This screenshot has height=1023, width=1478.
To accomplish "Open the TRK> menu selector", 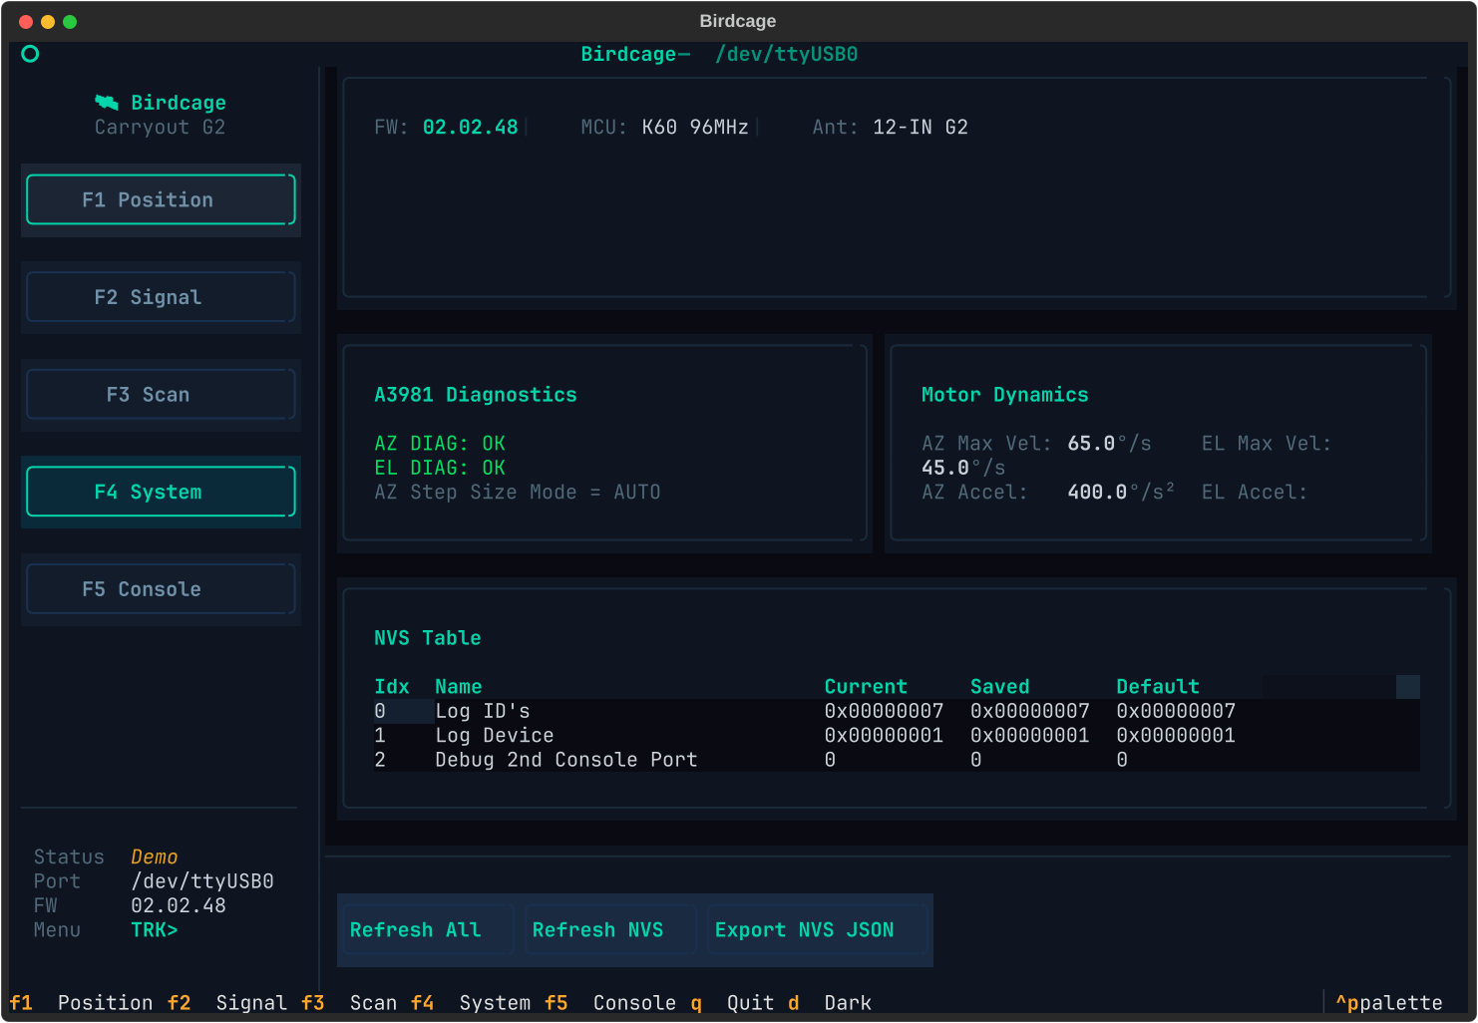I will (x=155, y=929).
